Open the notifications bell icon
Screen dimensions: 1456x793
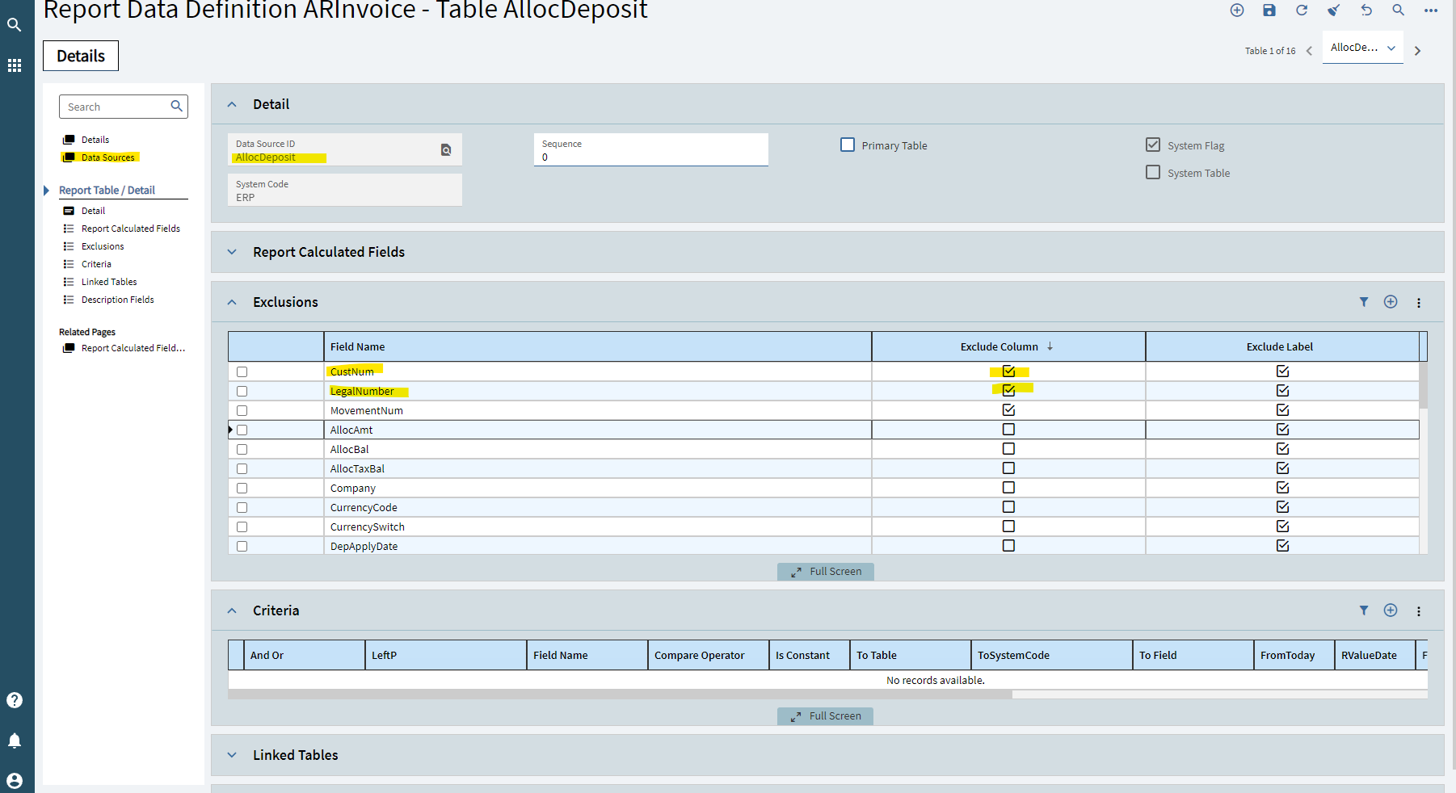(x=15, y=741)
